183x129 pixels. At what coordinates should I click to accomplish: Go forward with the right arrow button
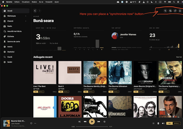click(40, 11)
